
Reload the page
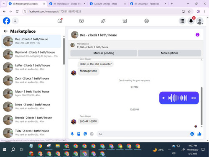click(x=17, y=11)
